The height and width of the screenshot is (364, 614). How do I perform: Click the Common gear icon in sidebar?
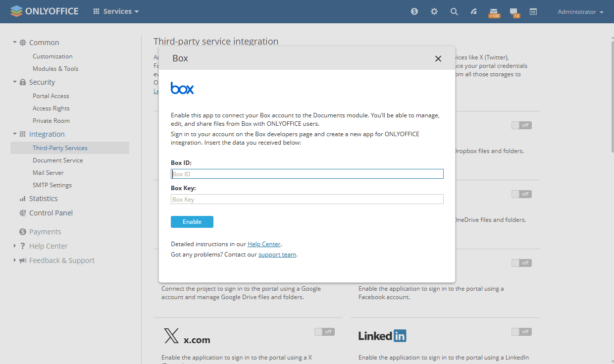(x=23, y=43)
